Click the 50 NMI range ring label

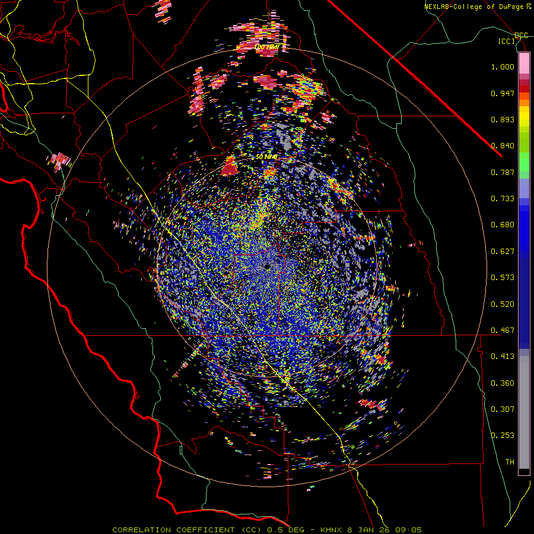[x=266, y=157]
